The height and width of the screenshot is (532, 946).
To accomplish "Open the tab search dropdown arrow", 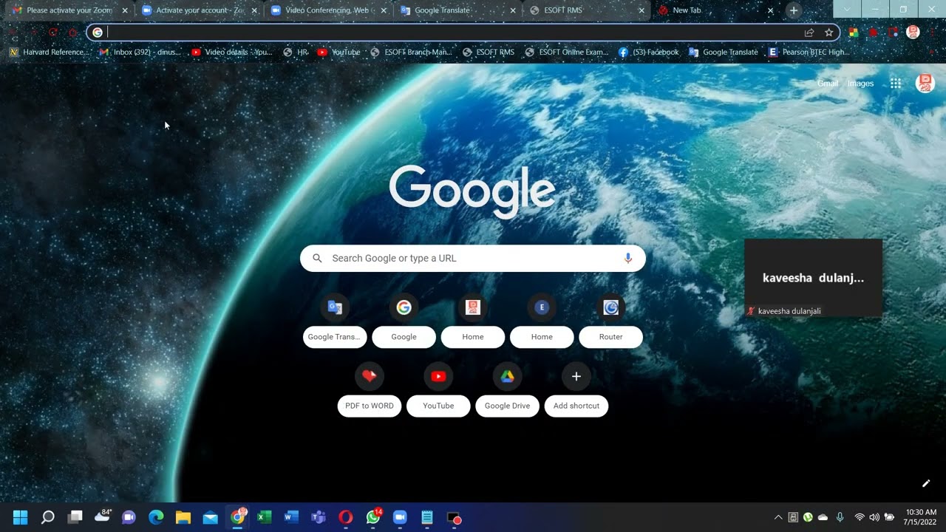I will (x=847, y=10).
